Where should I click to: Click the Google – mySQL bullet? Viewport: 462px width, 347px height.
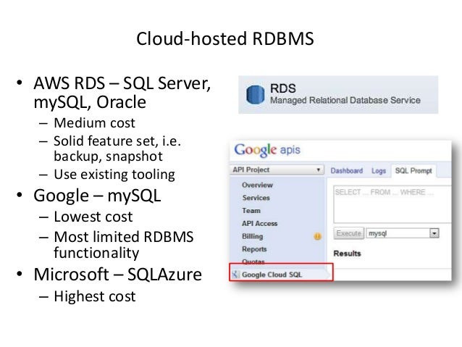point(97,196)
